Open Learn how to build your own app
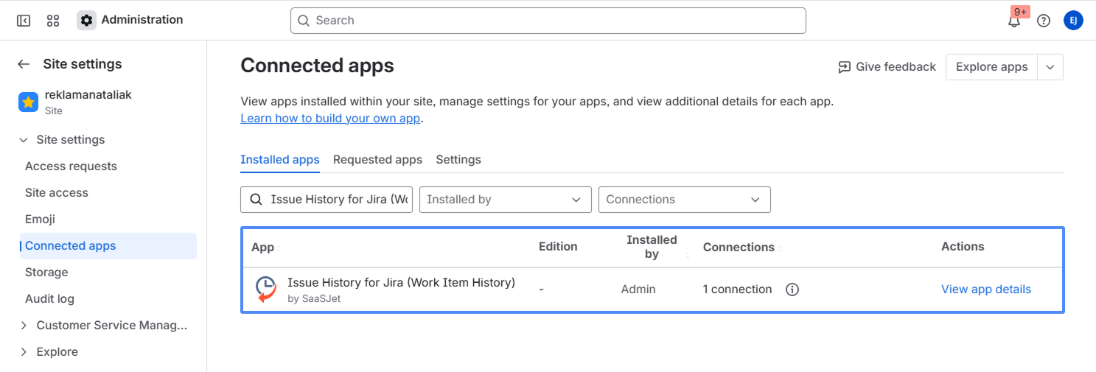This screenshot has height=372, width=1096. coord(330,119)
